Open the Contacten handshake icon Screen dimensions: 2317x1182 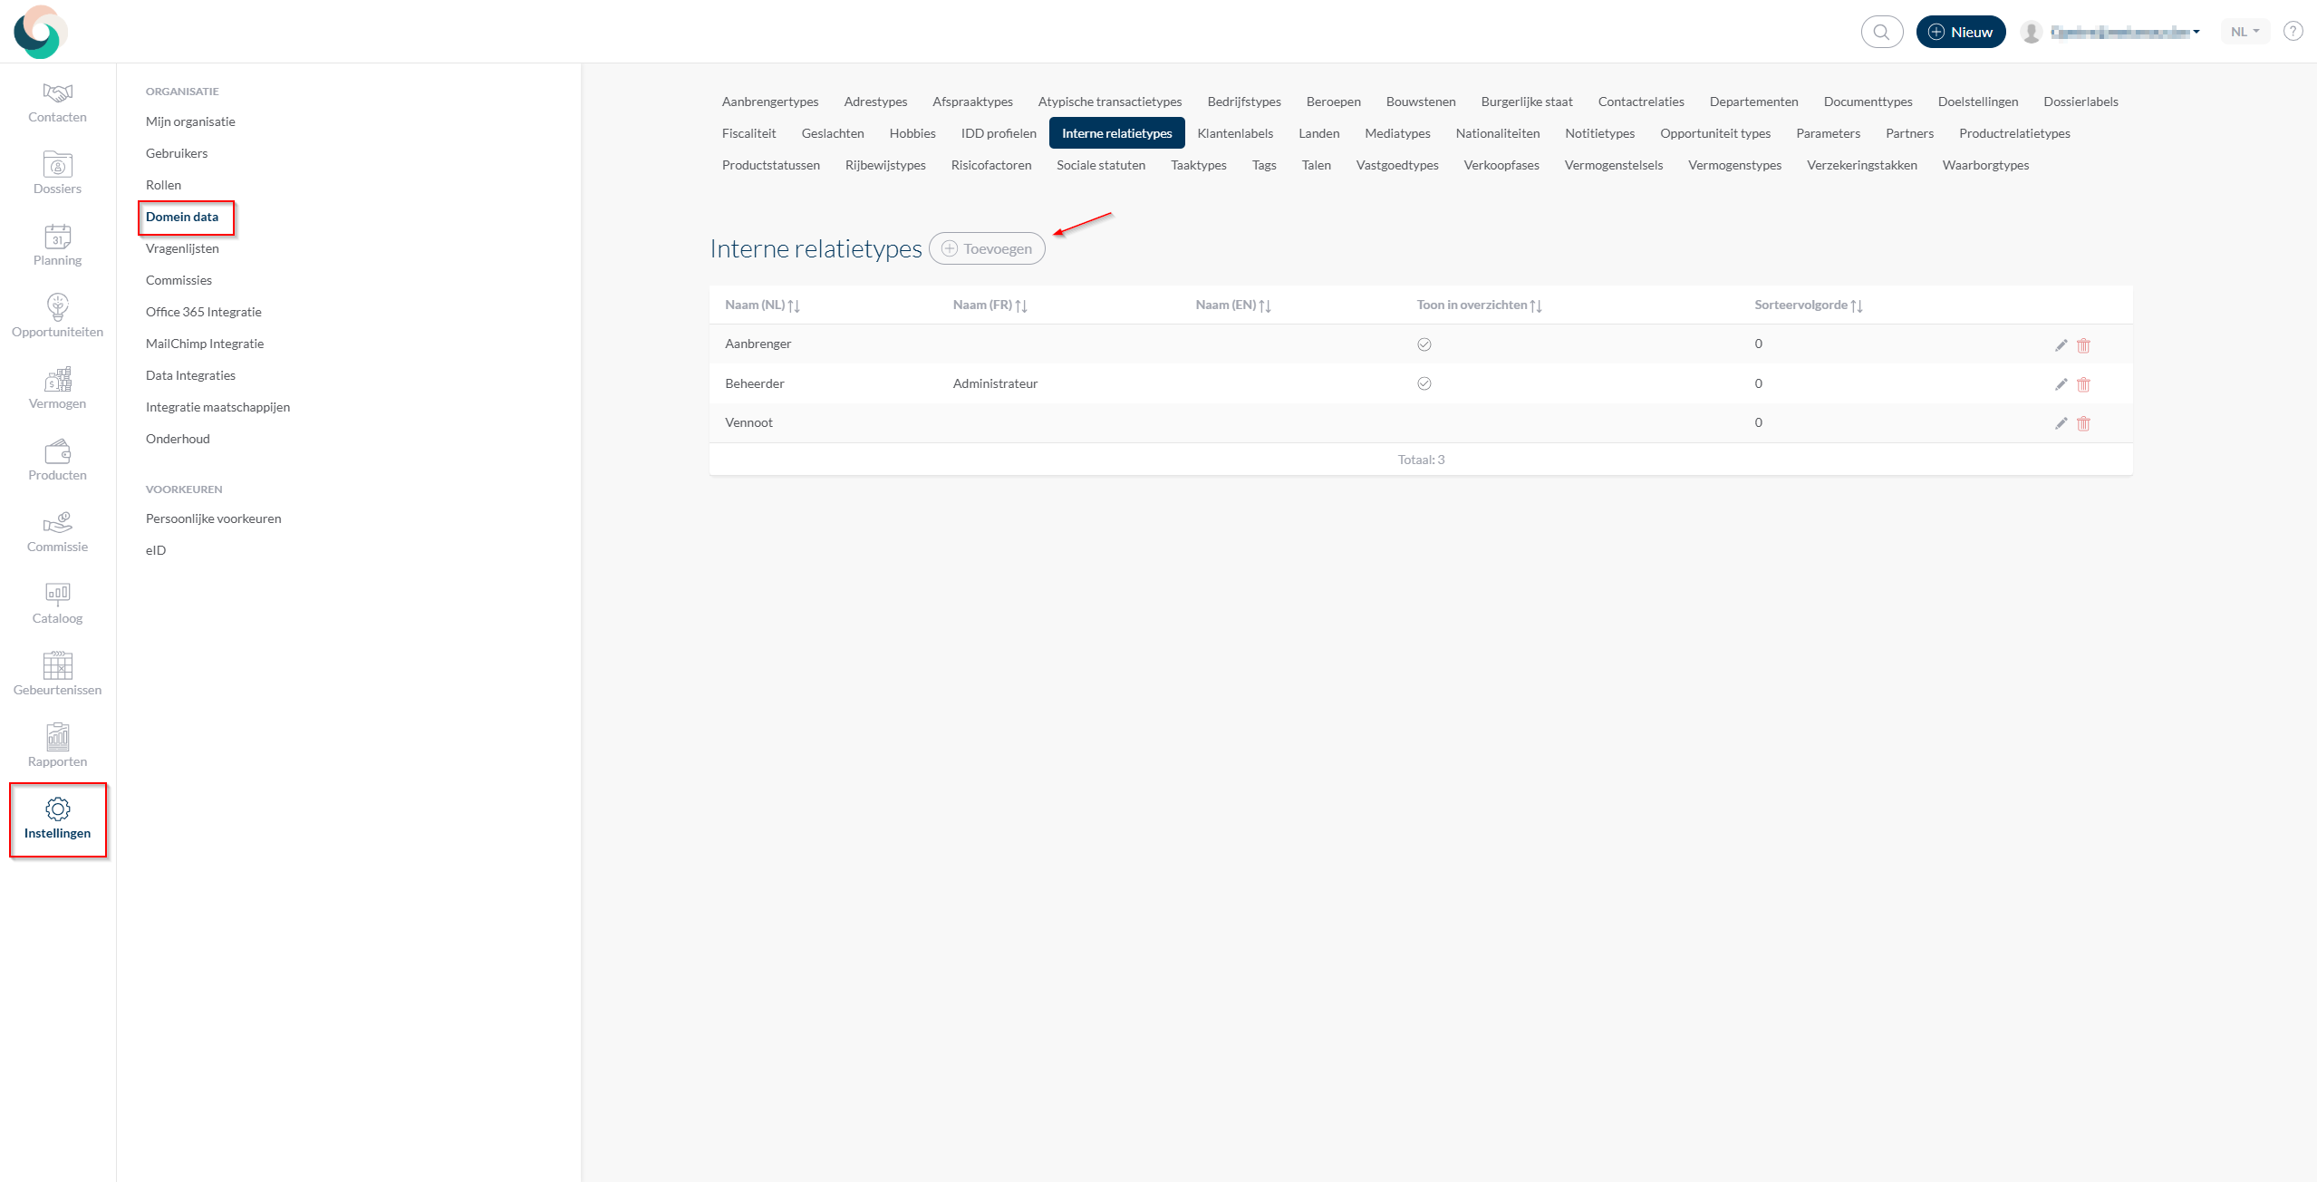(57, 92)
